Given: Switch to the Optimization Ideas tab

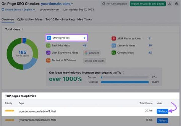Looking at the screenshot, I should click(30, 19).
